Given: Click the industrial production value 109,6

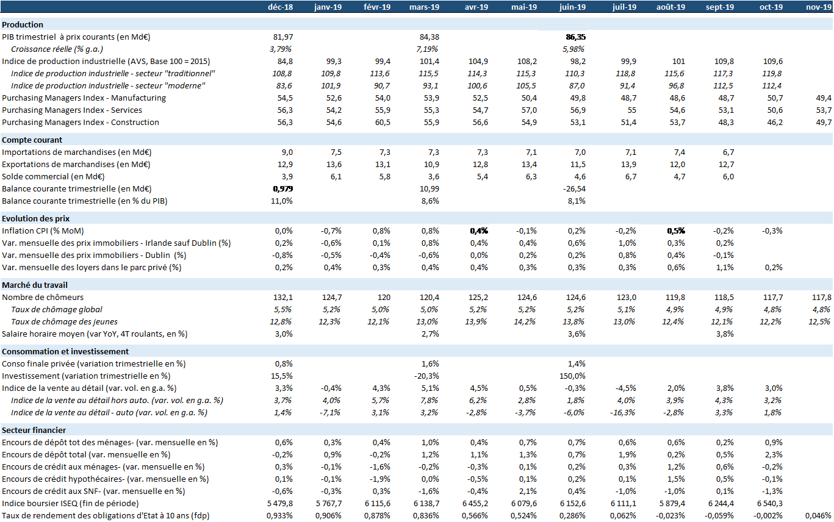Looking at the screenshot, I should [773, 62].
